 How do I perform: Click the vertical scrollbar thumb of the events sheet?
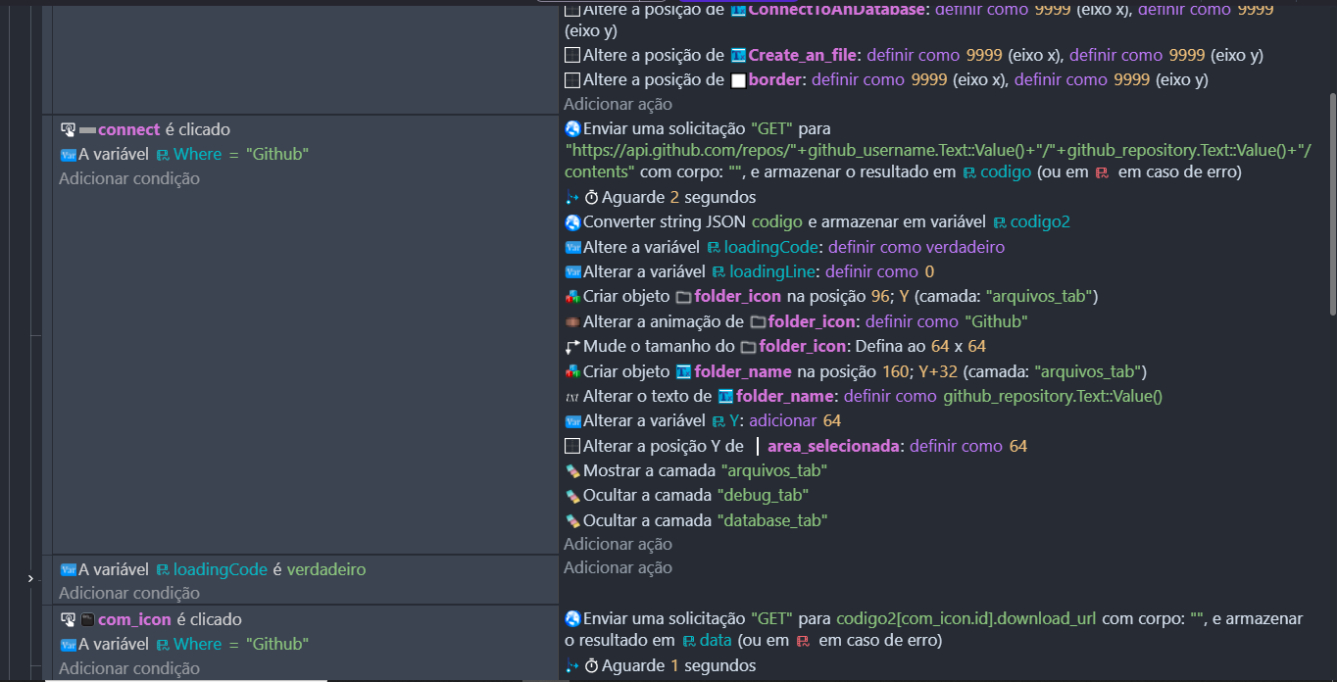tap(1331, 204)
